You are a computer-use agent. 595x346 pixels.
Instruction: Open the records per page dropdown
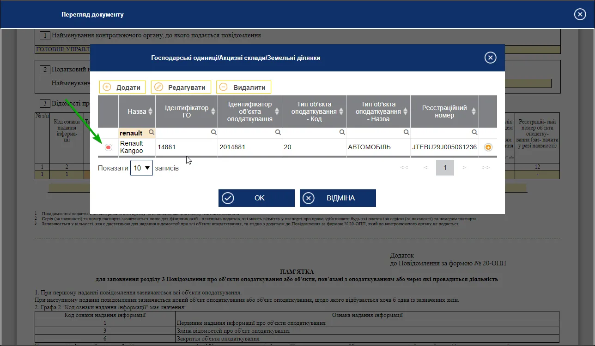coord(141,168)
